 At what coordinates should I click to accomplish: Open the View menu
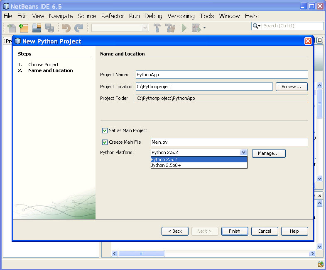click(38, 16)
